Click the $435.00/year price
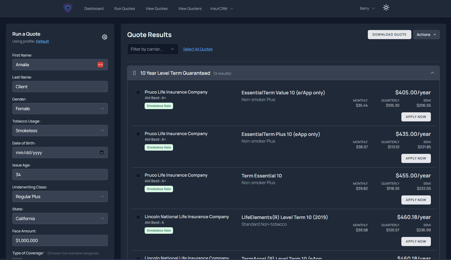 [413, 134]
